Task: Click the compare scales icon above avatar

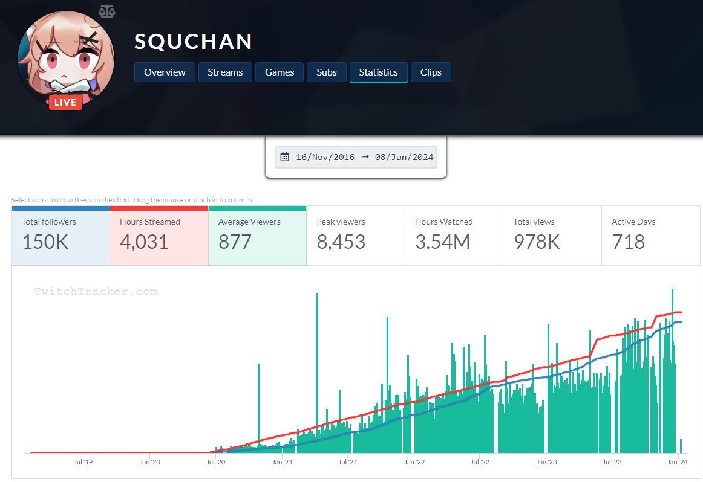Action: 106,11
